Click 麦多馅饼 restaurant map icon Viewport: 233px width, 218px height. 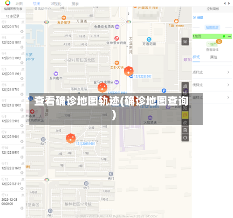tap(64, 18)
